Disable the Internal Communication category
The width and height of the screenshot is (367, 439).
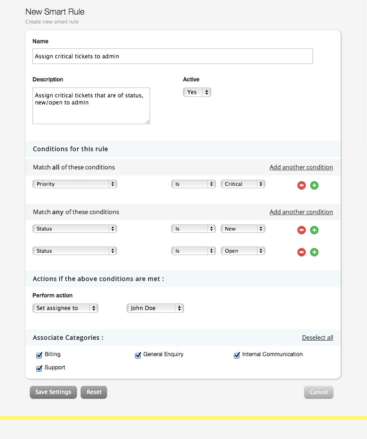pyautogui.click(x=237, y=355)
